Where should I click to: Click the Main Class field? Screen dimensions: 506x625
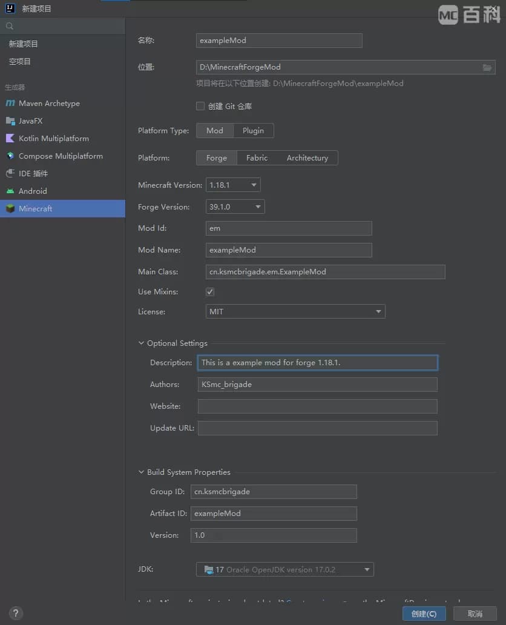[x=326, y=272]
